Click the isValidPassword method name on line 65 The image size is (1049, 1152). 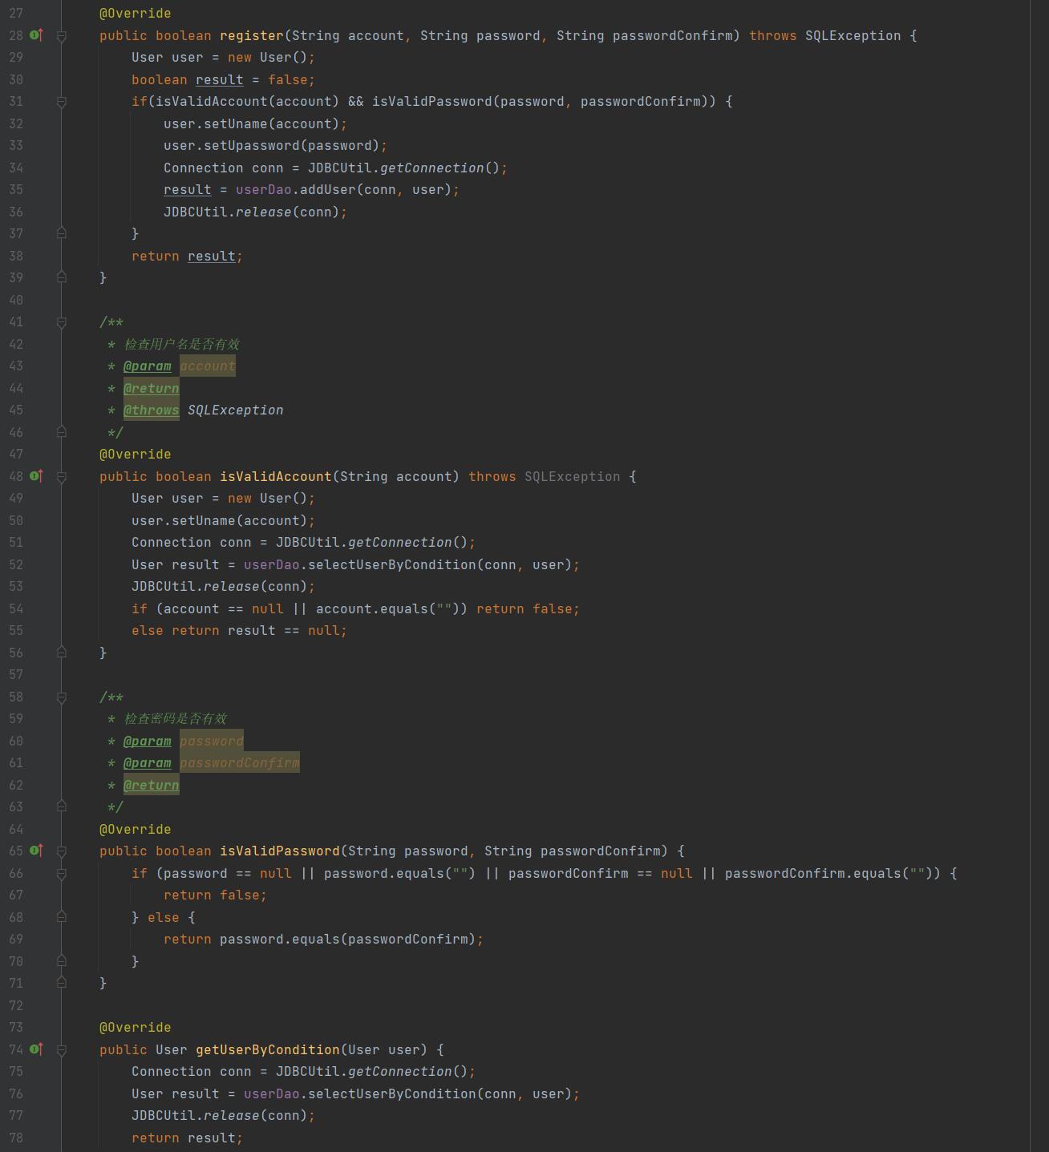[280, 851]
